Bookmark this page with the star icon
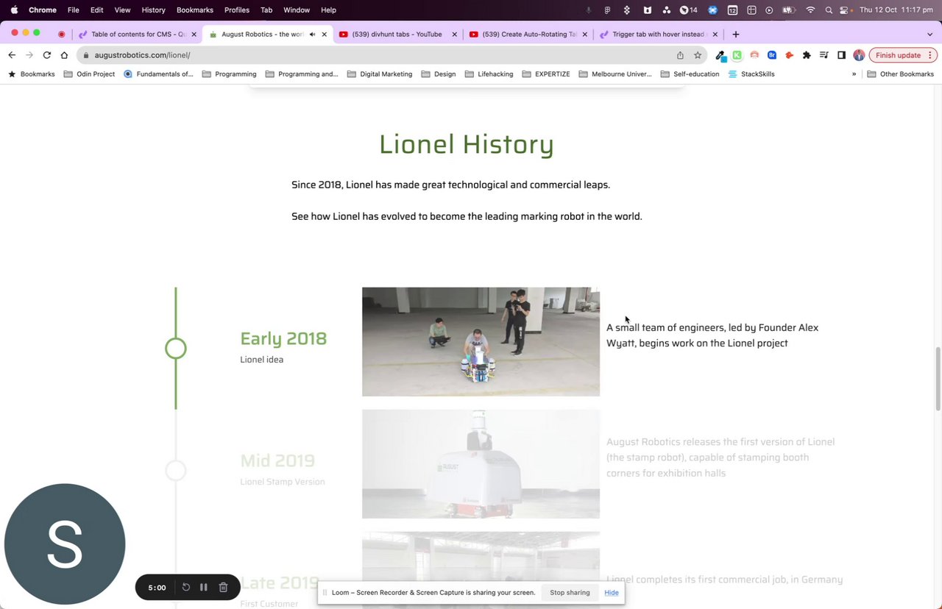Viewport: 942px width, 609px height. coord(698,55)
